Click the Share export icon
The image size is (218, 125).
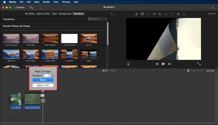point(213,7)
